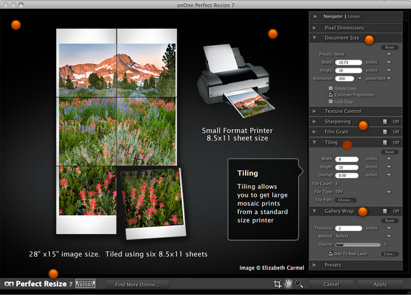411x295 pixels.
Task: Reset the Tiling settings
Action: [389, 152]
